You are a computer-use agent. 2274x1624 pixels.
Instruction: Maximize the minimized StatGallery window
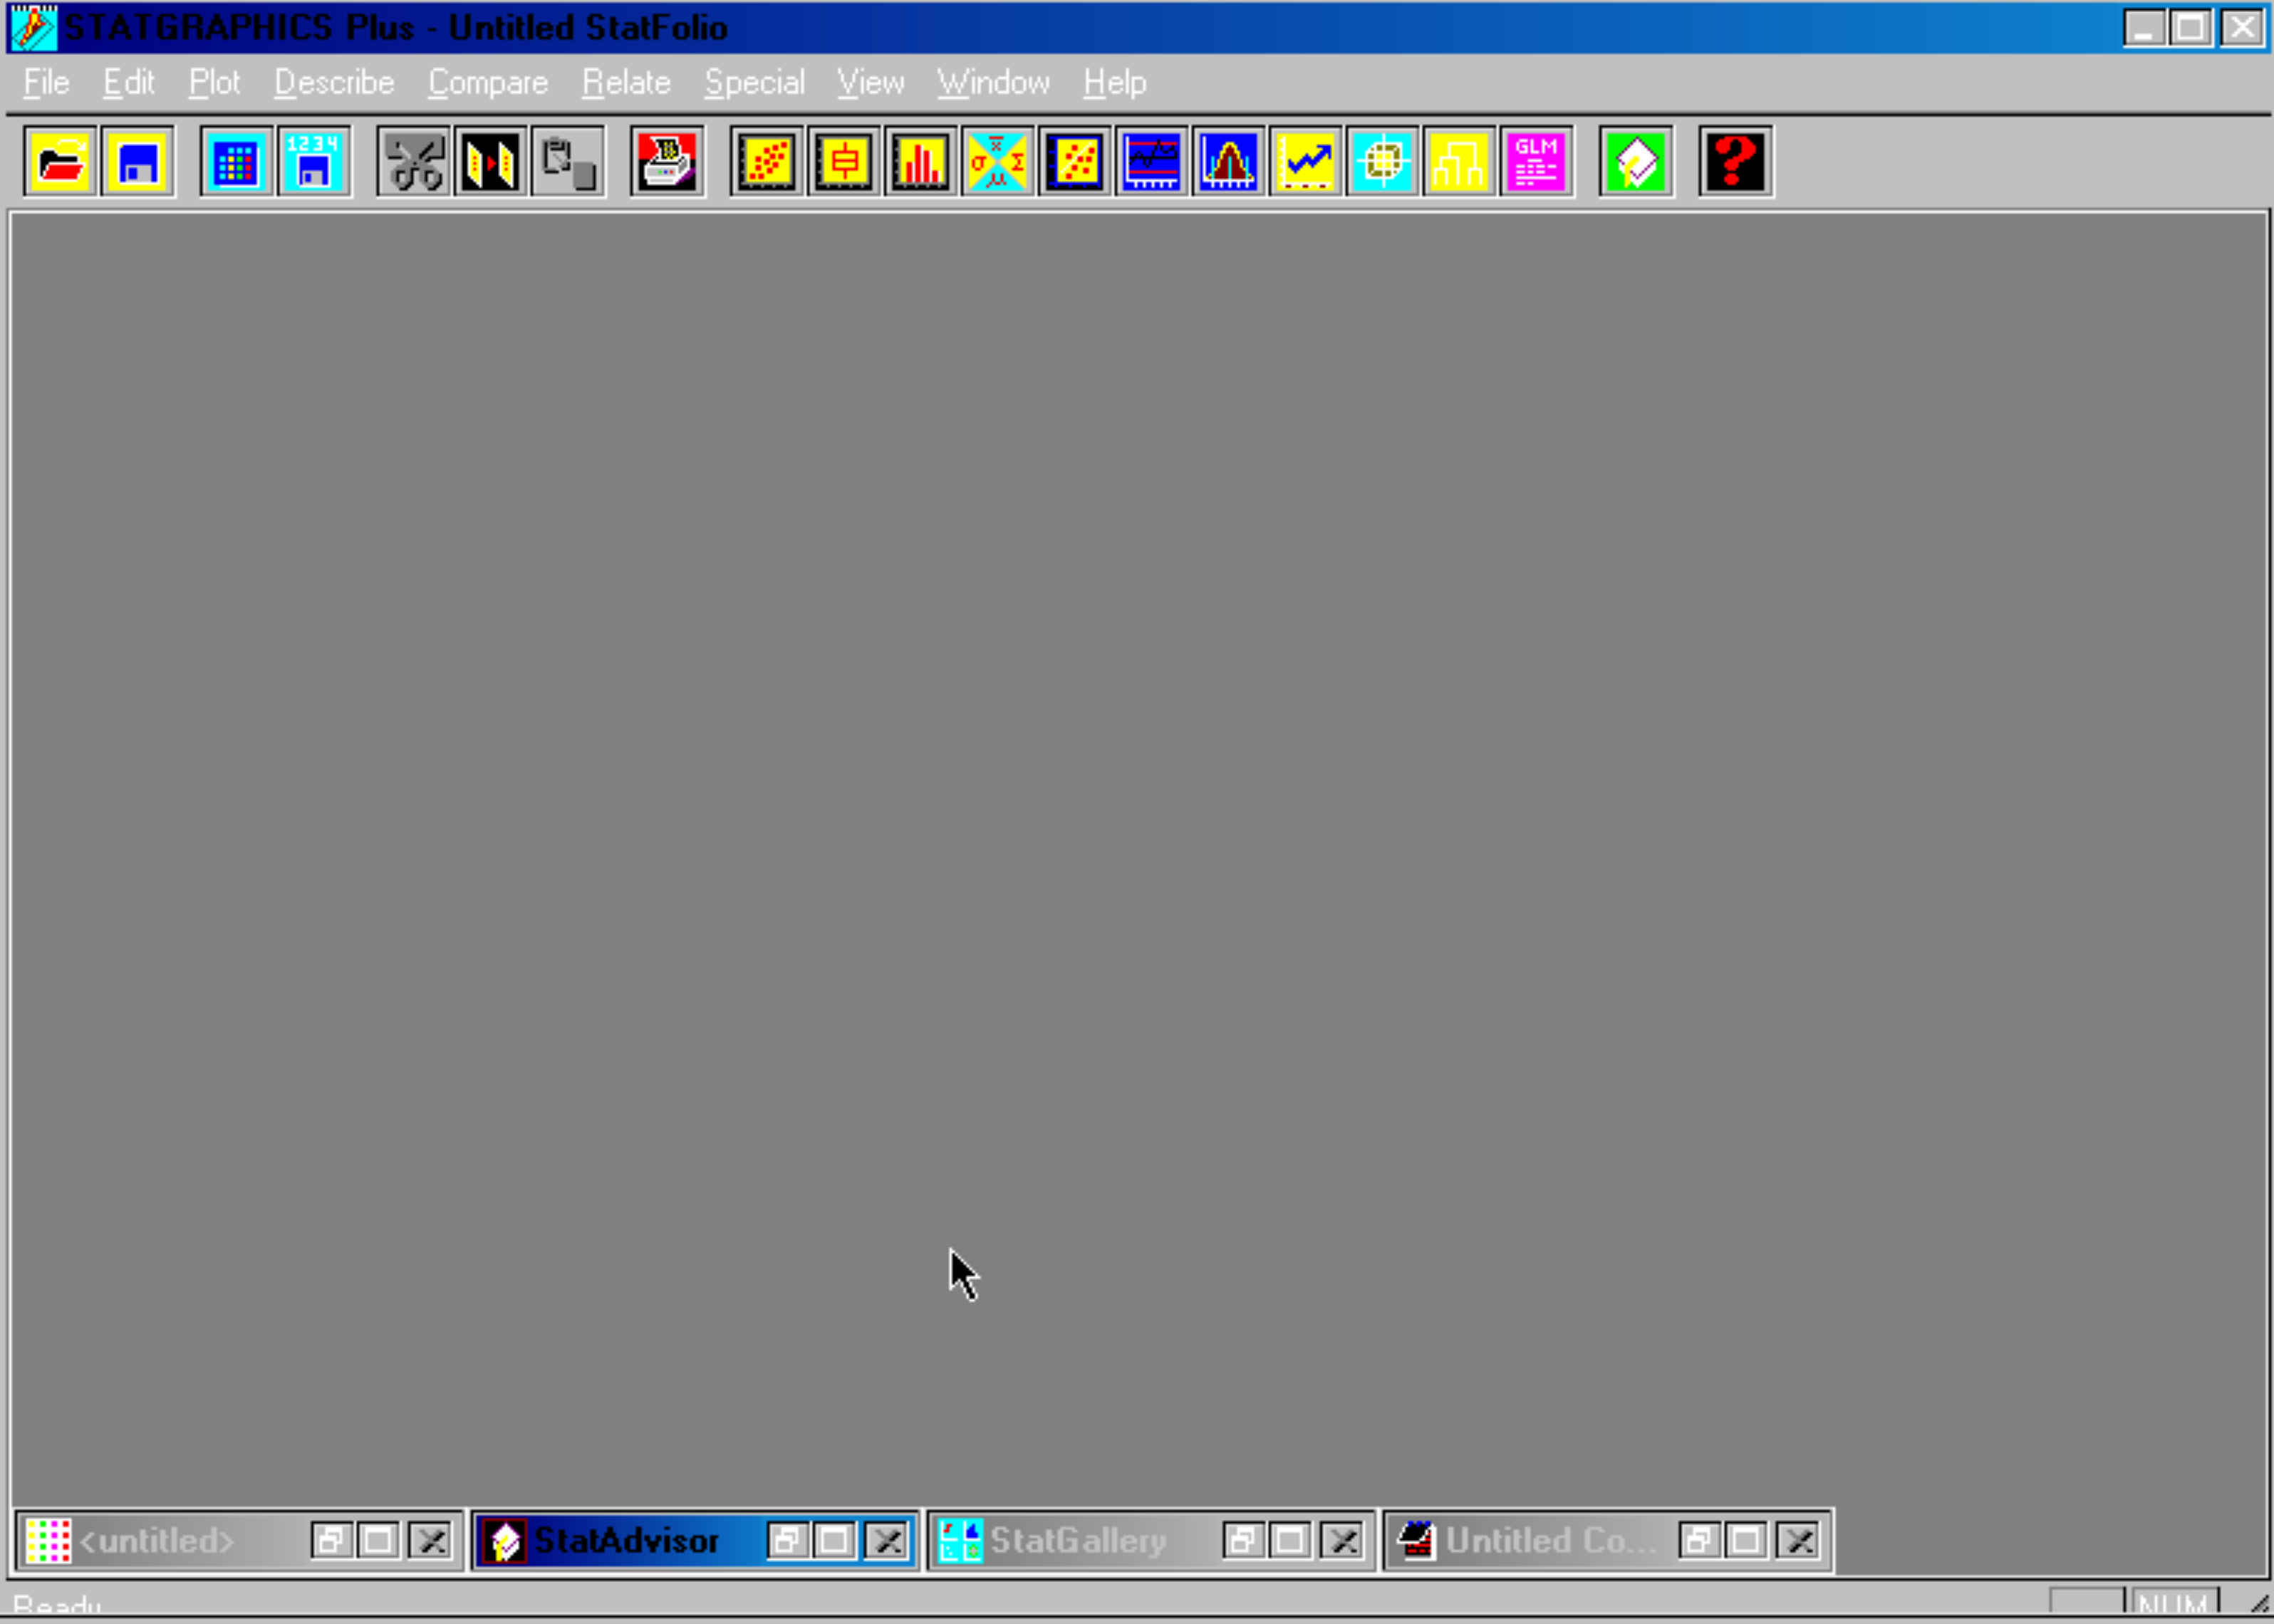click(1290, 1540)
